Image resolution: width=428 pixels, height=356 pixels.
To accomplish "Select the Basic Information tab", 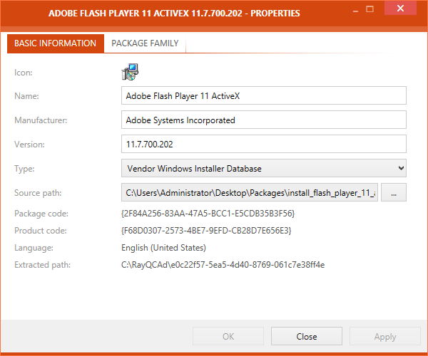I will [55, 43].
